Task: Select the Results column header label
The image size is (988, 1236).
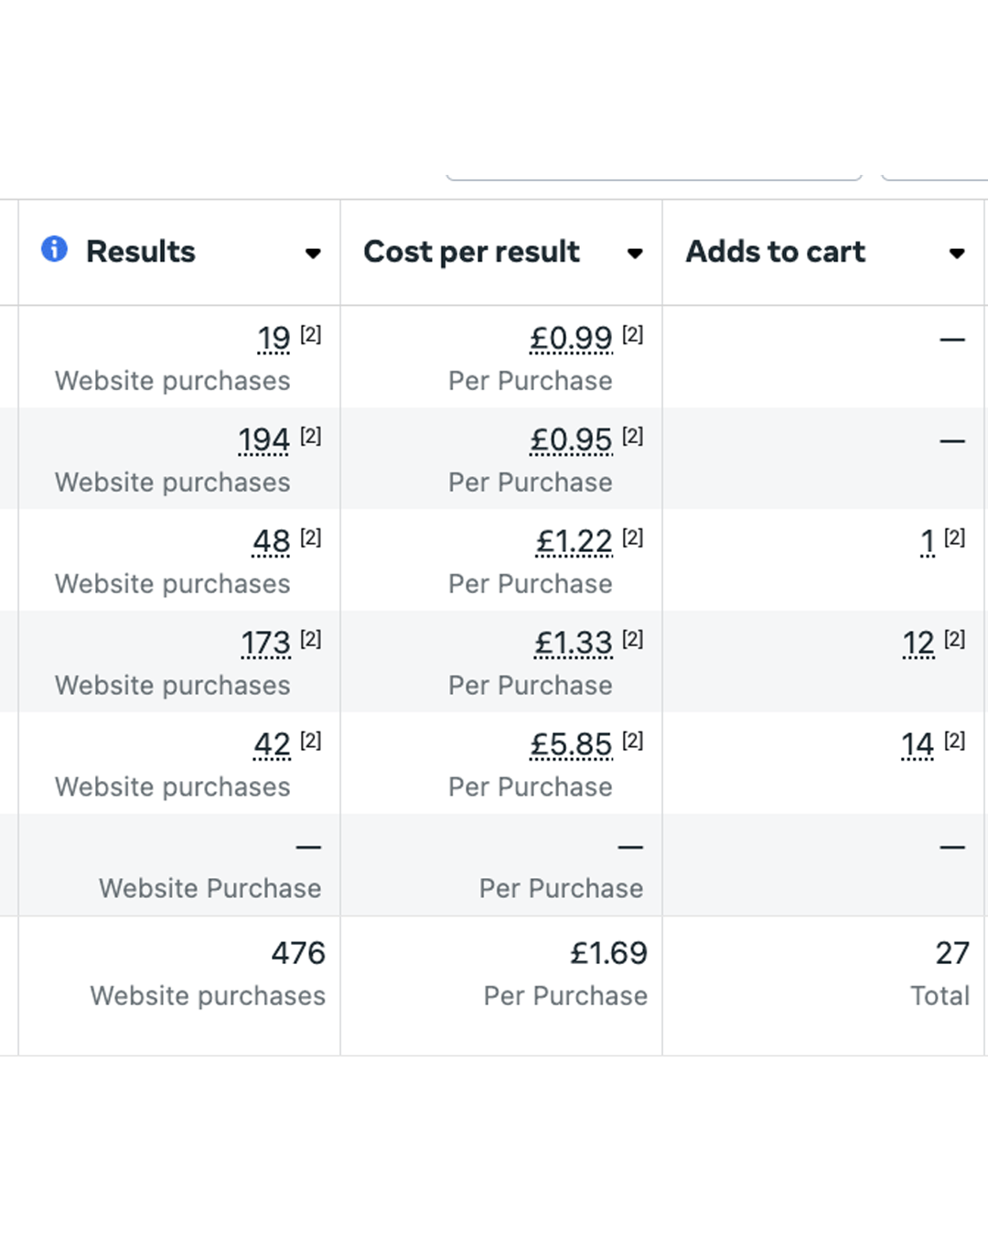Action: click(141, 252)
